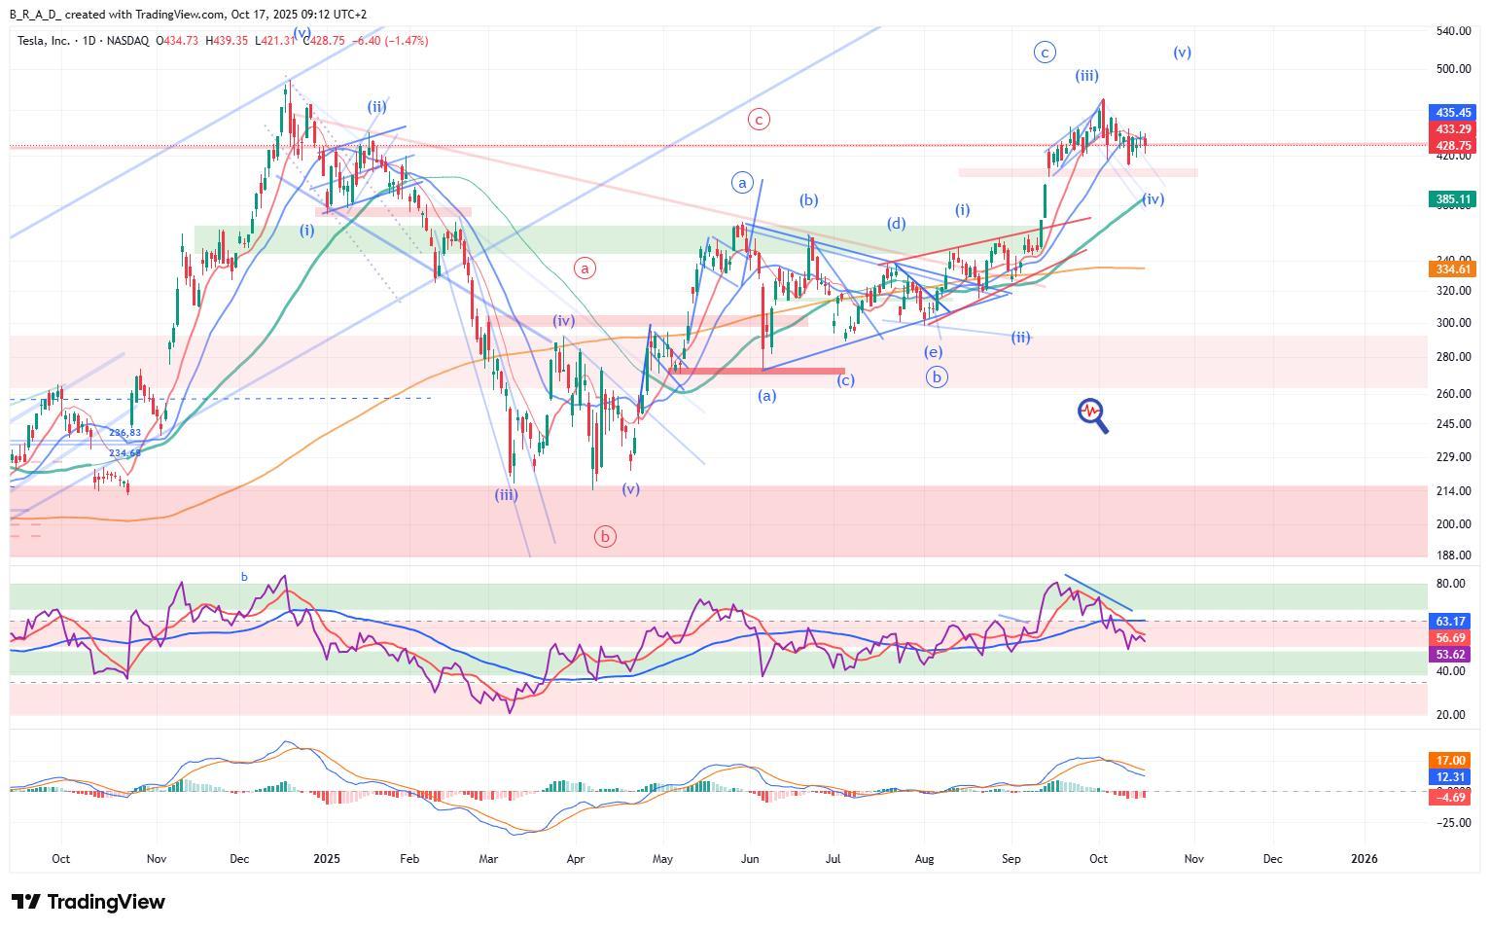Click the 53.62 purple indicator value label
Screen dimensions: 1490x931
pyautogui.click(x=1451, y=655)
